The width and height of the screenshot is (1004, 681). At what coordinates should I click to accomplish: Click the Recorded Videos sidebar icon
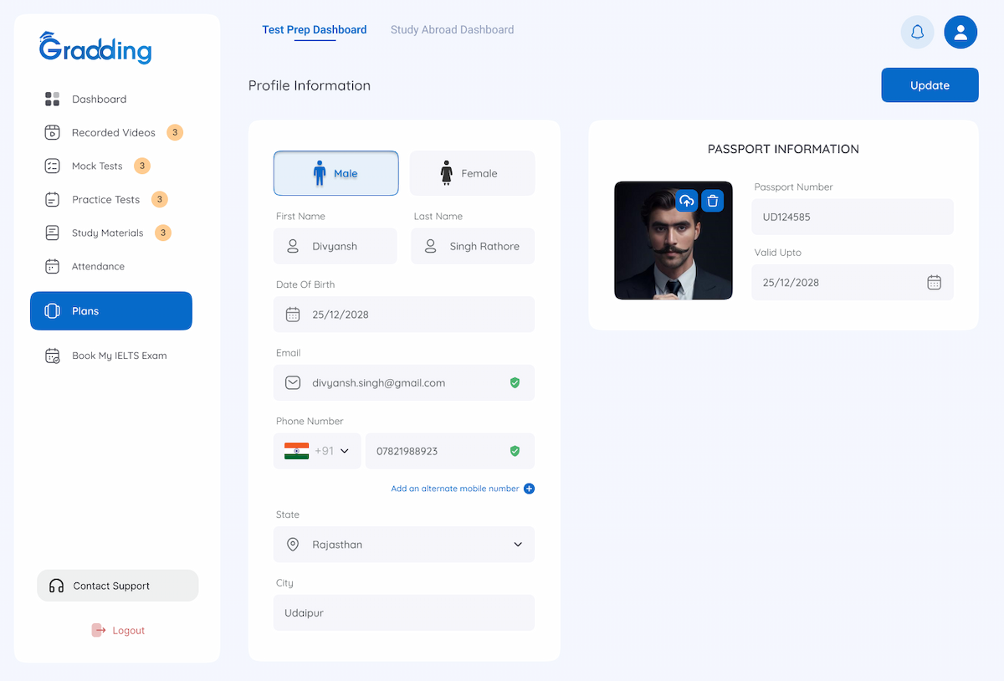coord(52,132)
